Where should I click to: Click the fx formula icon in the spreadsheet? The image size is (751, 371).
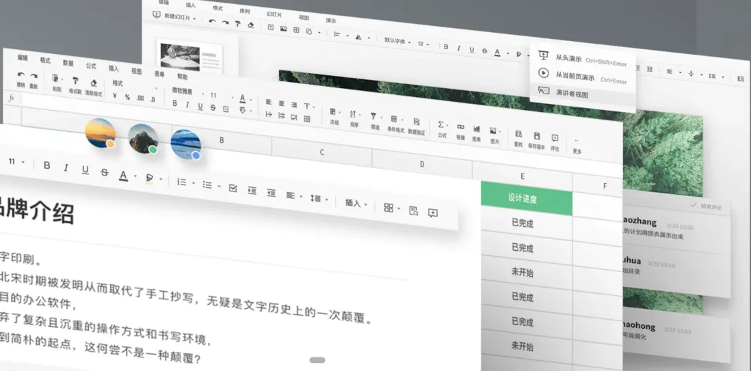pos(12,98)
